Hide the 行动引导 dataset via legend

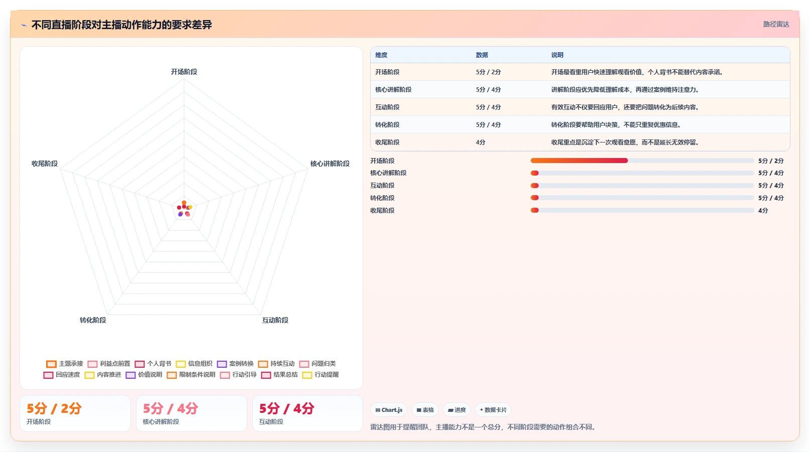click(238, 375)
